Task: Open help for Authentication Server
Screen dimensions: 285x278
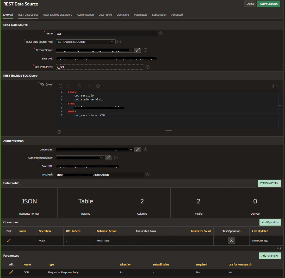Action: click(116, 158)
